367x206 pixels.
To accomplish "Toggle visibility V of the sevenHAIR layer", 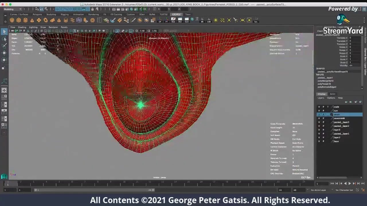I will (x=319, y=118).
